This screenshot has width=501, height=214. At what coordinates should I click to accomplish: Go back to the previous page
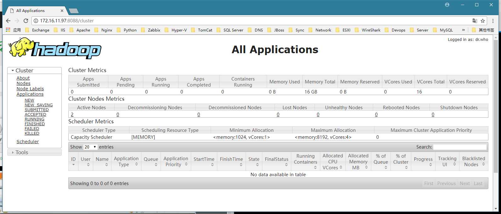[8, 21]
